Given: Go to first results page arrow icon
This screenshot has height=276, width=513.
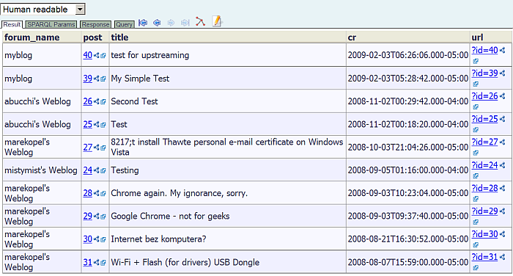Looking at the screenshot, I should (x=143, y=23).
